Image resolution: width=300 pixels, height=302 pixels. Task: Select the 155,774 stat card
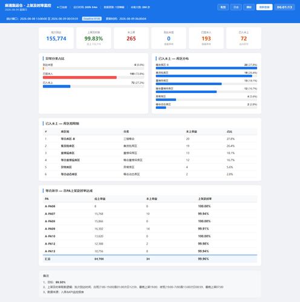tap(56, 38)
